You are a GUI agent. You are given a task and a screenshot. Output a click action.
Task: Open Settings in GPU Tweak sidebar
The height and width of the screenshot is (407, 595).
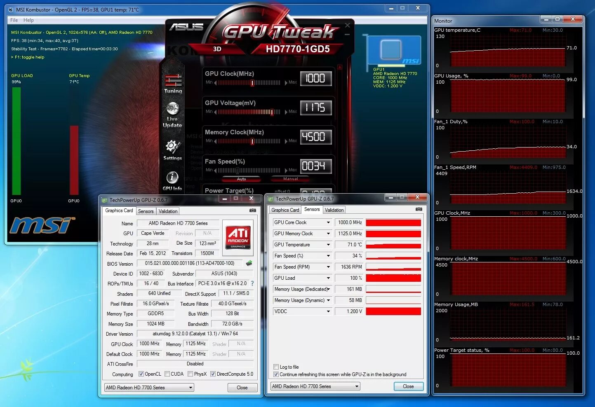click(x=172, y=150)
